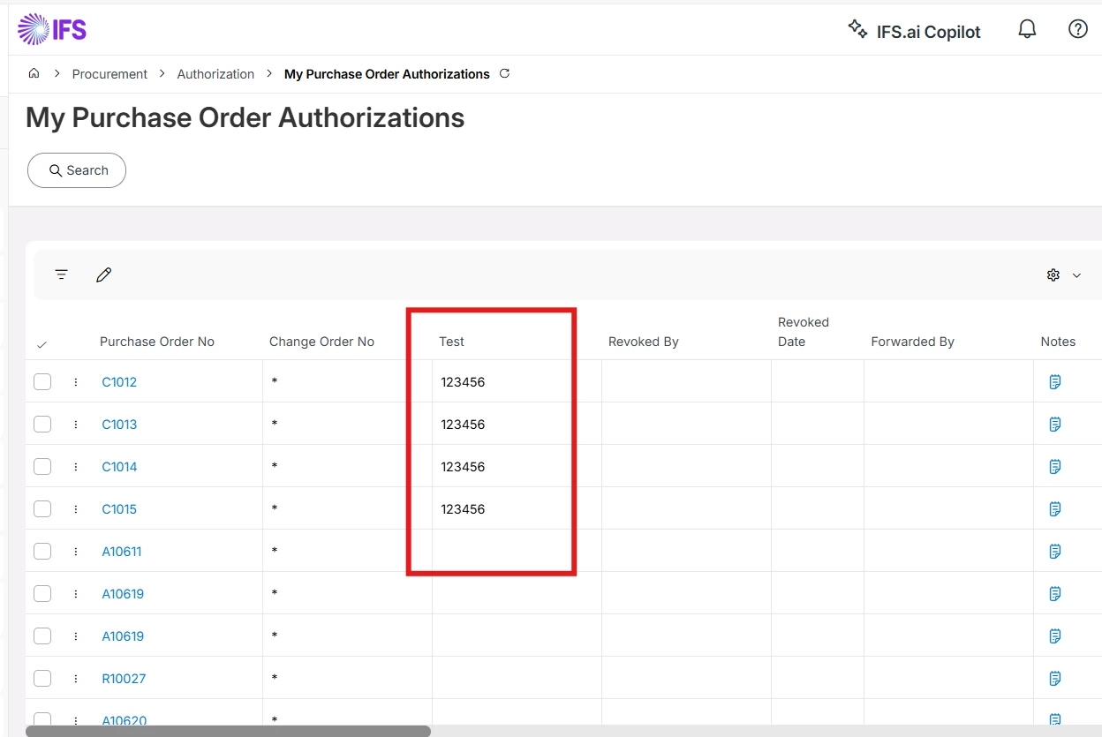Select checkbox for row C1015
Image resolution: width=1102 pixels, height=737 pixels.
coord(42,509)
